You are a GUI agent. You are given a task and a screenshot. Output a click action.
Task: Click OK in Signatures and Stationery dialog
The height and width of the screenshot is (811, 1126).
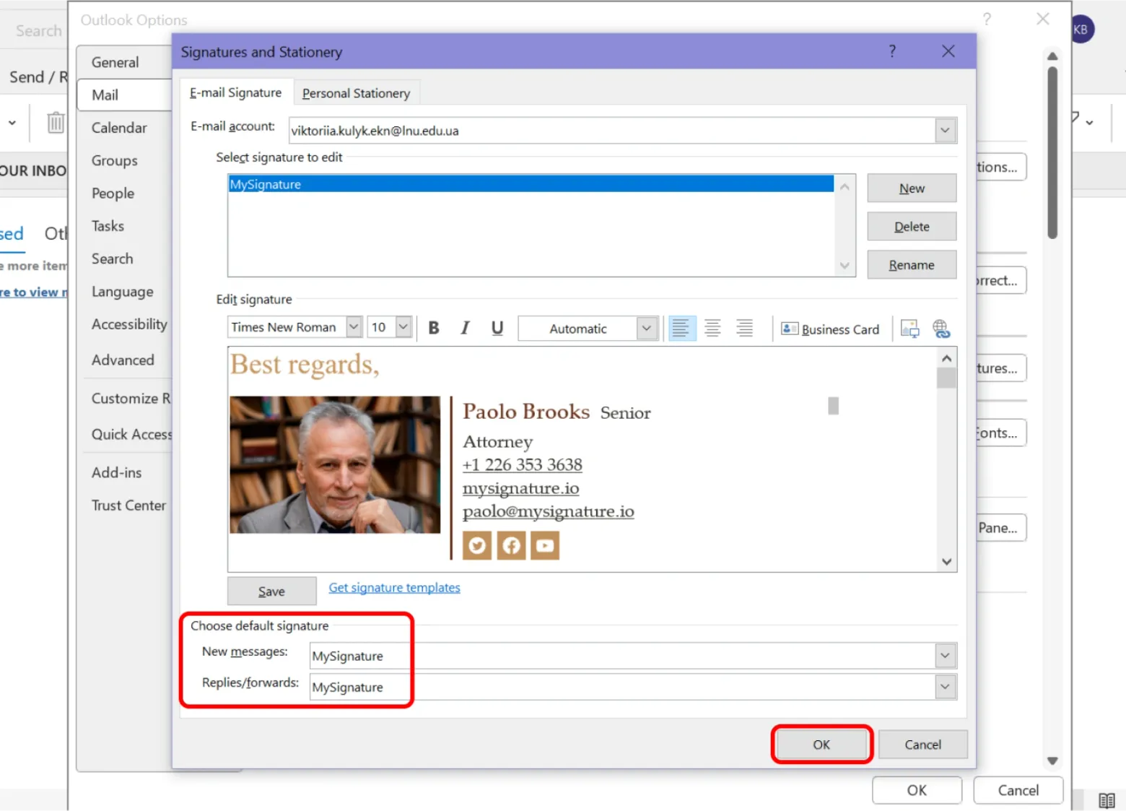(821, 745)
